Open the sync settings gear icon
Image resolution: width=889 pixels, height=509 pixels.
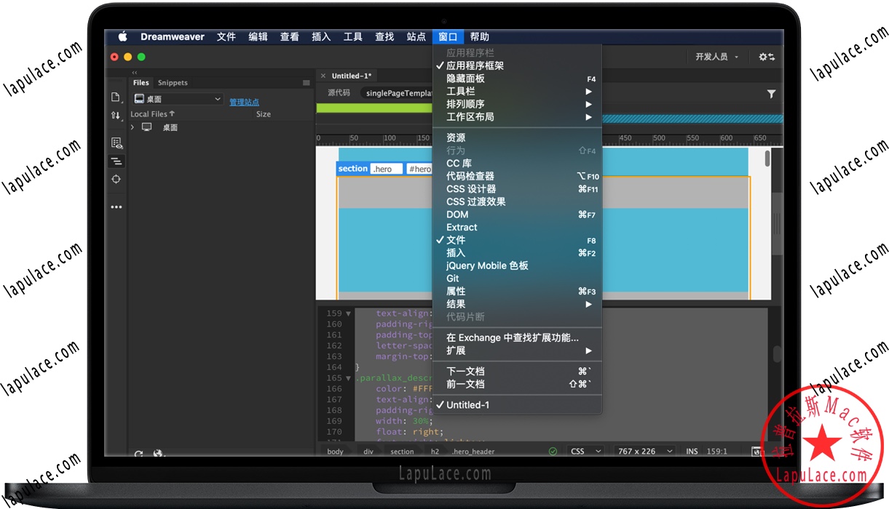click(766, 57)
